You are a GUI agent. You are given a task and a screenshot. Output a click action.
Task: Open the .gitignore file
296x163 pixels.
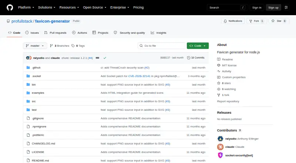click(x=38, y=119)
